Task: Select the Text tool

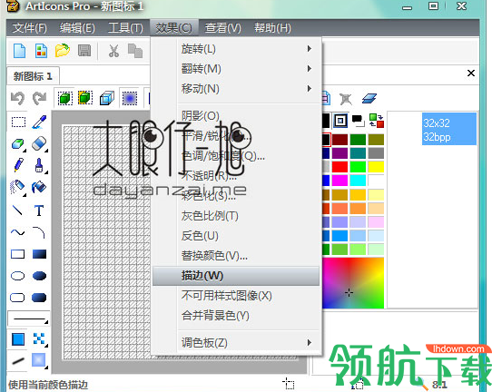Action: point(39,211)
